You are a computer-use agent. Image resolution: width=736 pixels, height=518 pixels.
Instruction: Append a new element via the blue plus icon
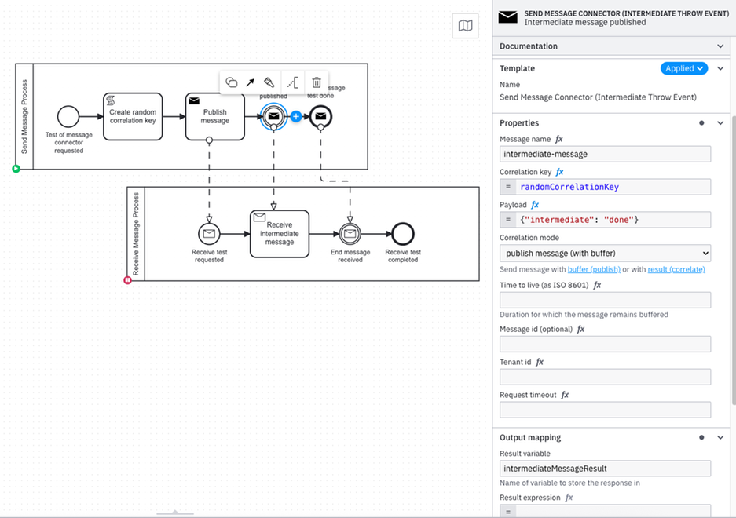(x=295, y=116)
